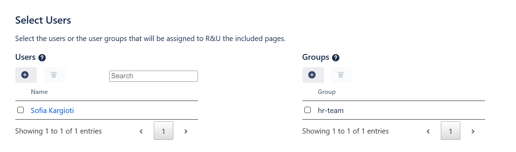Go to previous page of Groups table
Screen dimensions: 516x152
click(x=428, y=131)
